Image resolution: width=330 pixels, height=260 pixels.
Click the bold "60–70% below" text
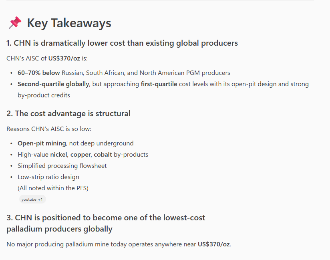click(38, 73)
